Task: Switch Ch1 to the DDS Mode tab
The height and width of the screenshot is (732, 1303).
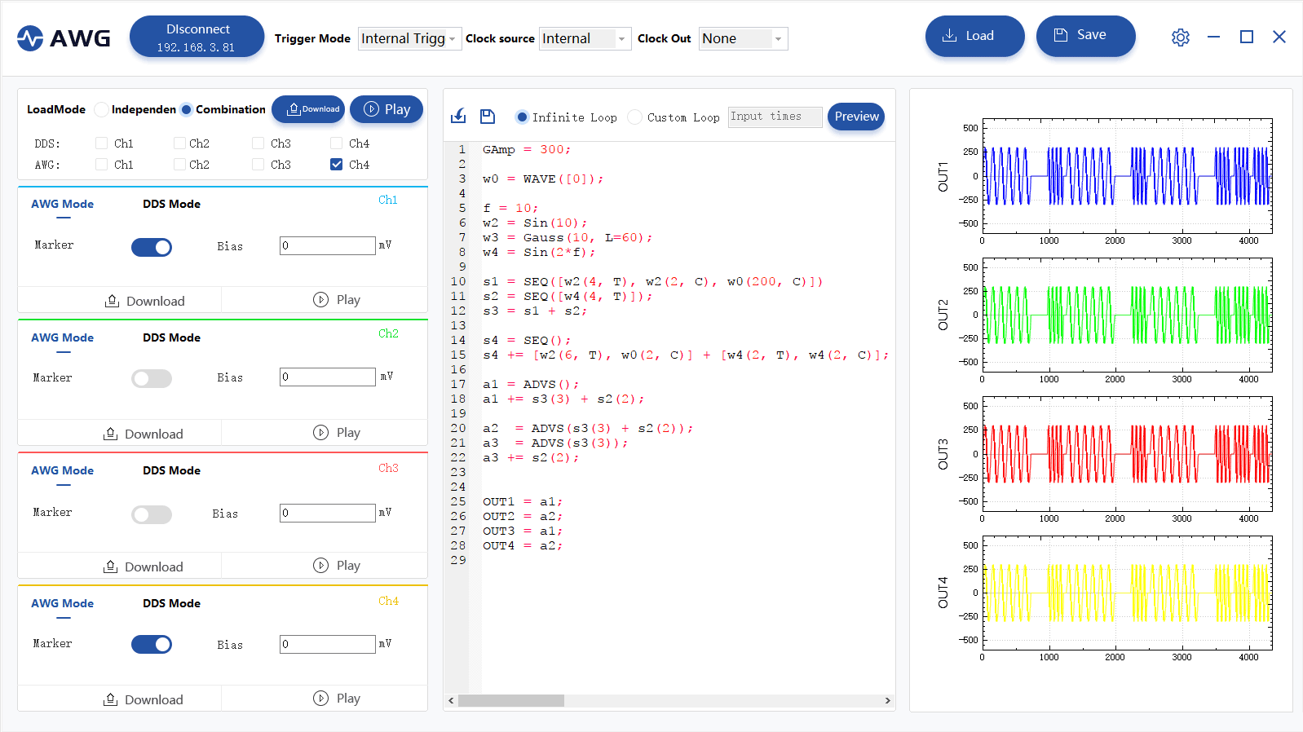Action: pos(171,204)
